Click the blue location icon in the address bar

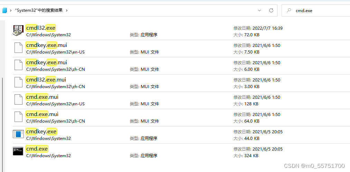pos(4,10)
